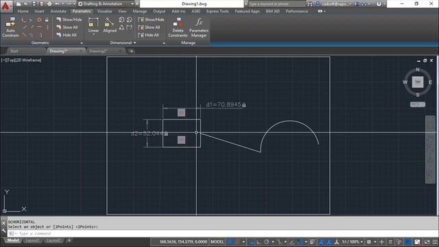Screen dimensions: 439x247
Task: Select the Linear dimensional constraint tool
Action: (x=93, y=25)
